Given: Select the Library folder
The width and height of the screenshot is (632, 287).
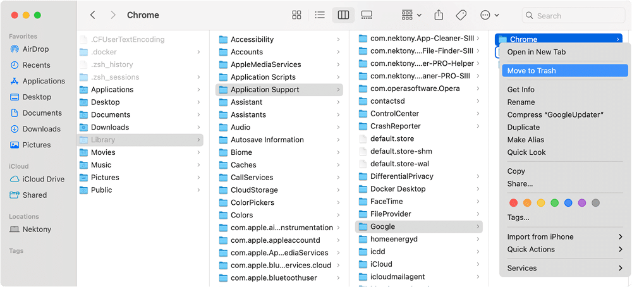Looking at the screenshot, I should point(140,140).
